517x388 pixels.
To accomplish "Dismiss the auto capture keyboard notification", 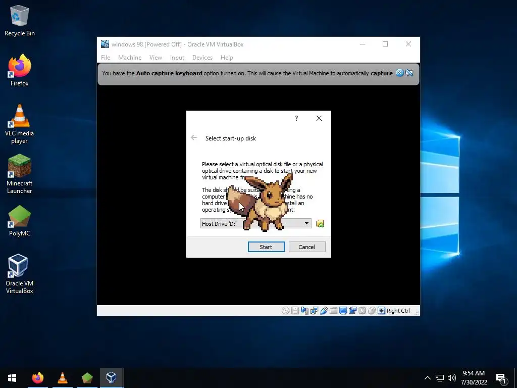I will (x=399, y=73).
